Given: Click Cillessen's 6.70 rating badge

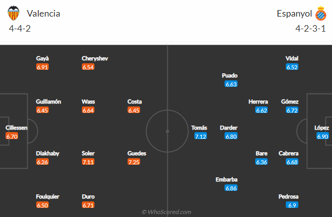Looking at the screenshot, I should pos(12,136).
